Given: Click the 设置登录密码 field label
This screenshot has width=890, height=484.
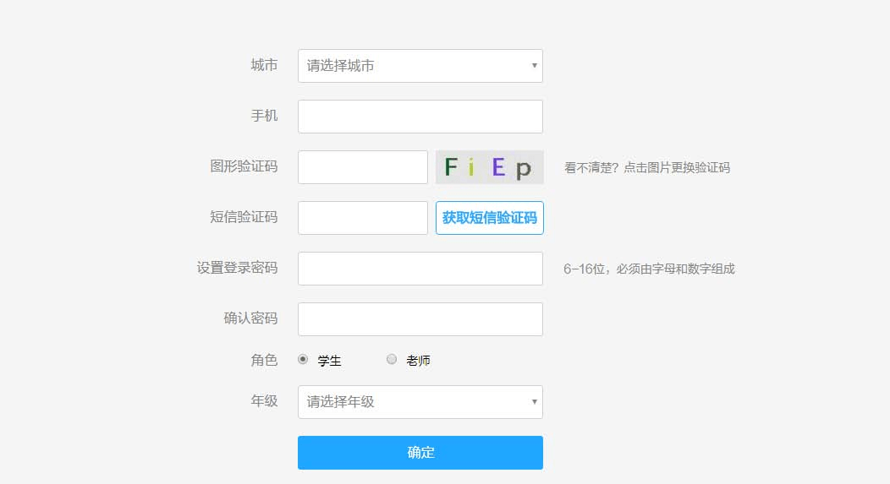Looking at the screenshot, I should tap(237, 268).
